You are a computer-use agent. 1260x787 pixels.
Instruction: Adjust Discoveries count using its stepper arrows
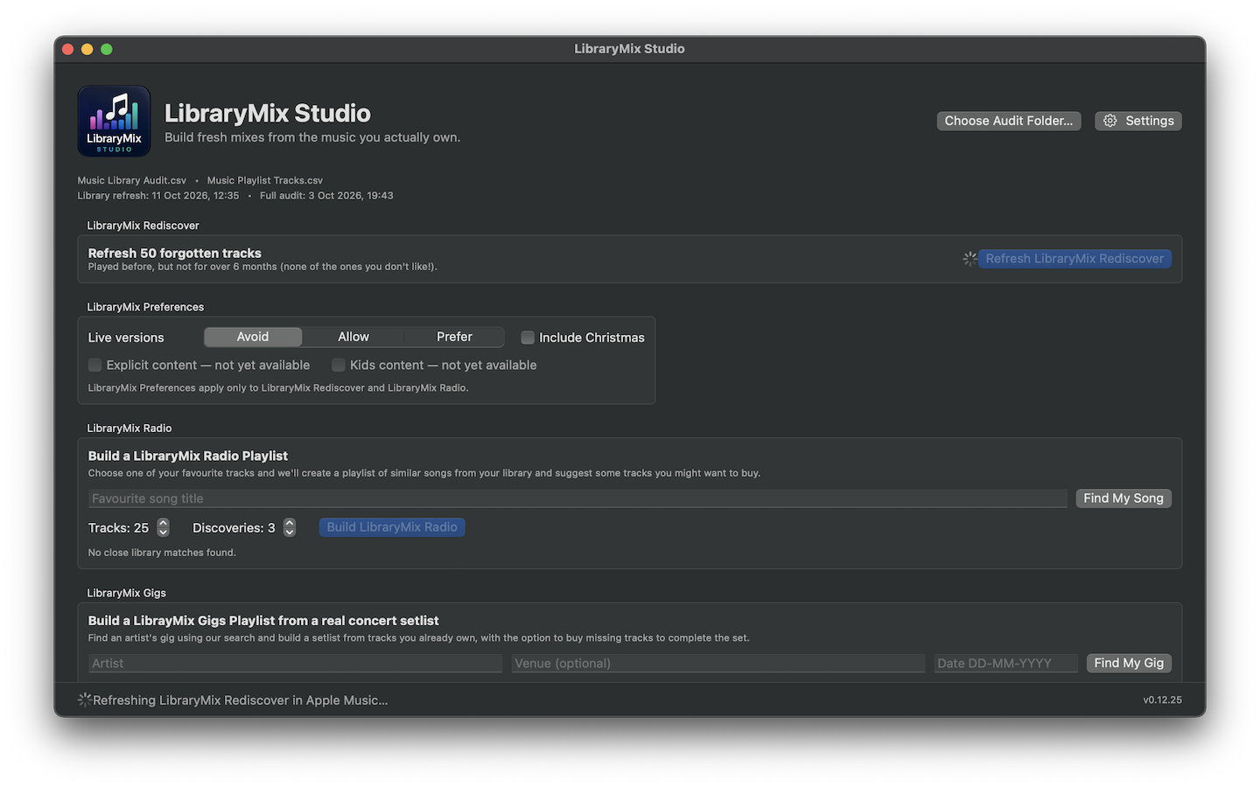(290, 527)
